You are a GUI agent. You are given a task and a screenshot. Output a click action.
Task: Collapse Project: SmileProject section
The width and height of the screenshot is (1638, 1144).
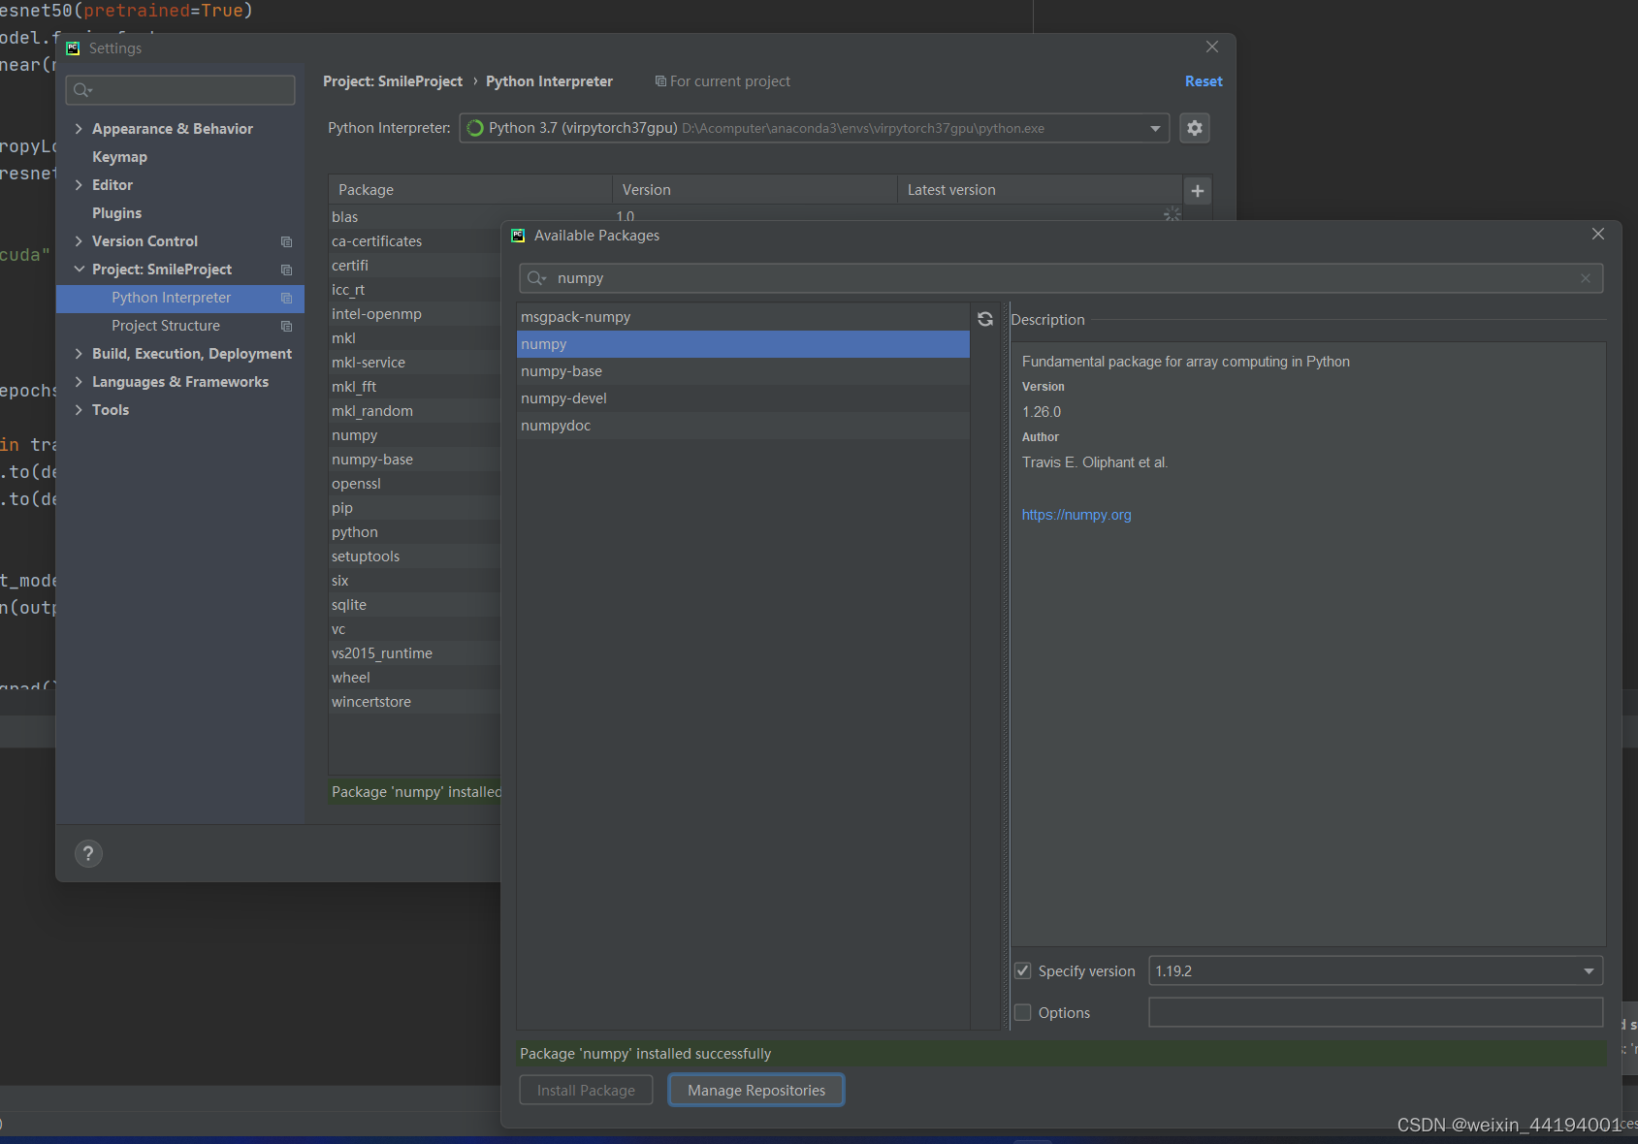click(x=79, y=270)
